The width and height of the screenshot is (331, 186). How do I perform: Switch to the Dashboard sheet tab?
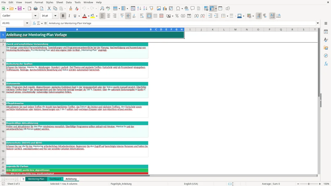(x=55, y=179)
